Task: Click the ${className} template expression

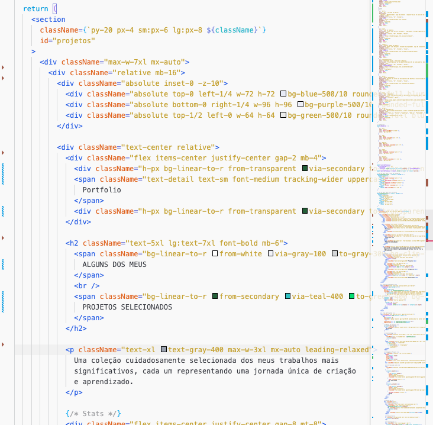Action: (x=232, y=30)
